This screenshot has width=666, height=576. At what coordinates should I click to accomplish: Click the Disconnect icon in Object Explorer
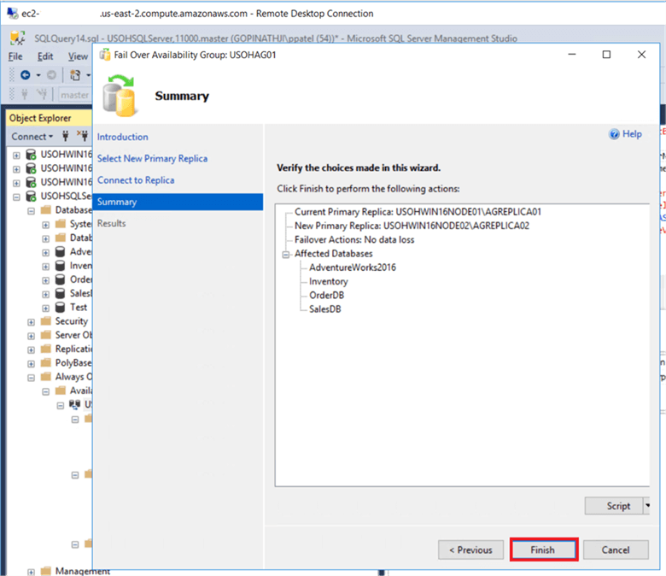tap(83, 136)
